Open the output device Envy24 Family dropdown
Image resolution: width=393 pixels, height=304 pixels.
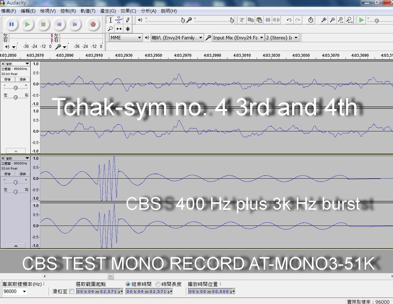[177, 38]
